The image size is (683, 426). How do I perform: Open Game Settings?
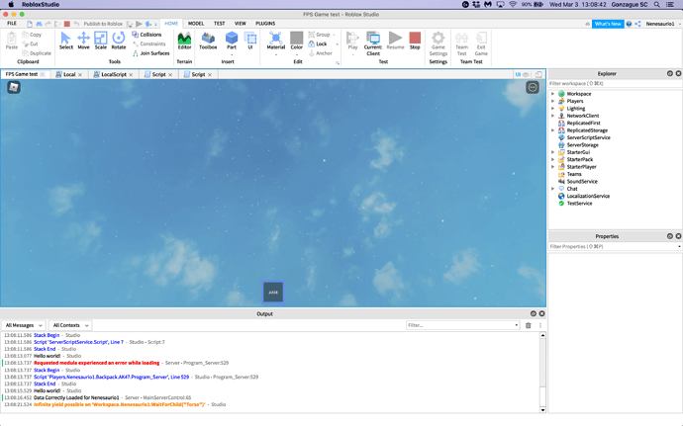pos(438,42)
